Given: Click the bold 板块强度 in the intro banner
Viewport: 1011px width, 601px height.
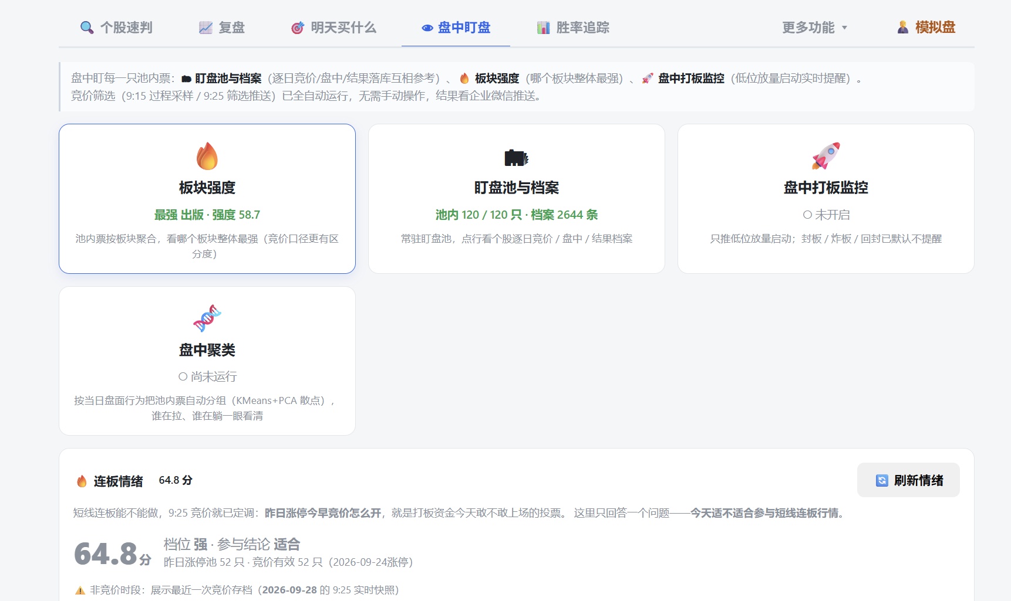Looking at the screenshot, I should (x=497, y=79).
